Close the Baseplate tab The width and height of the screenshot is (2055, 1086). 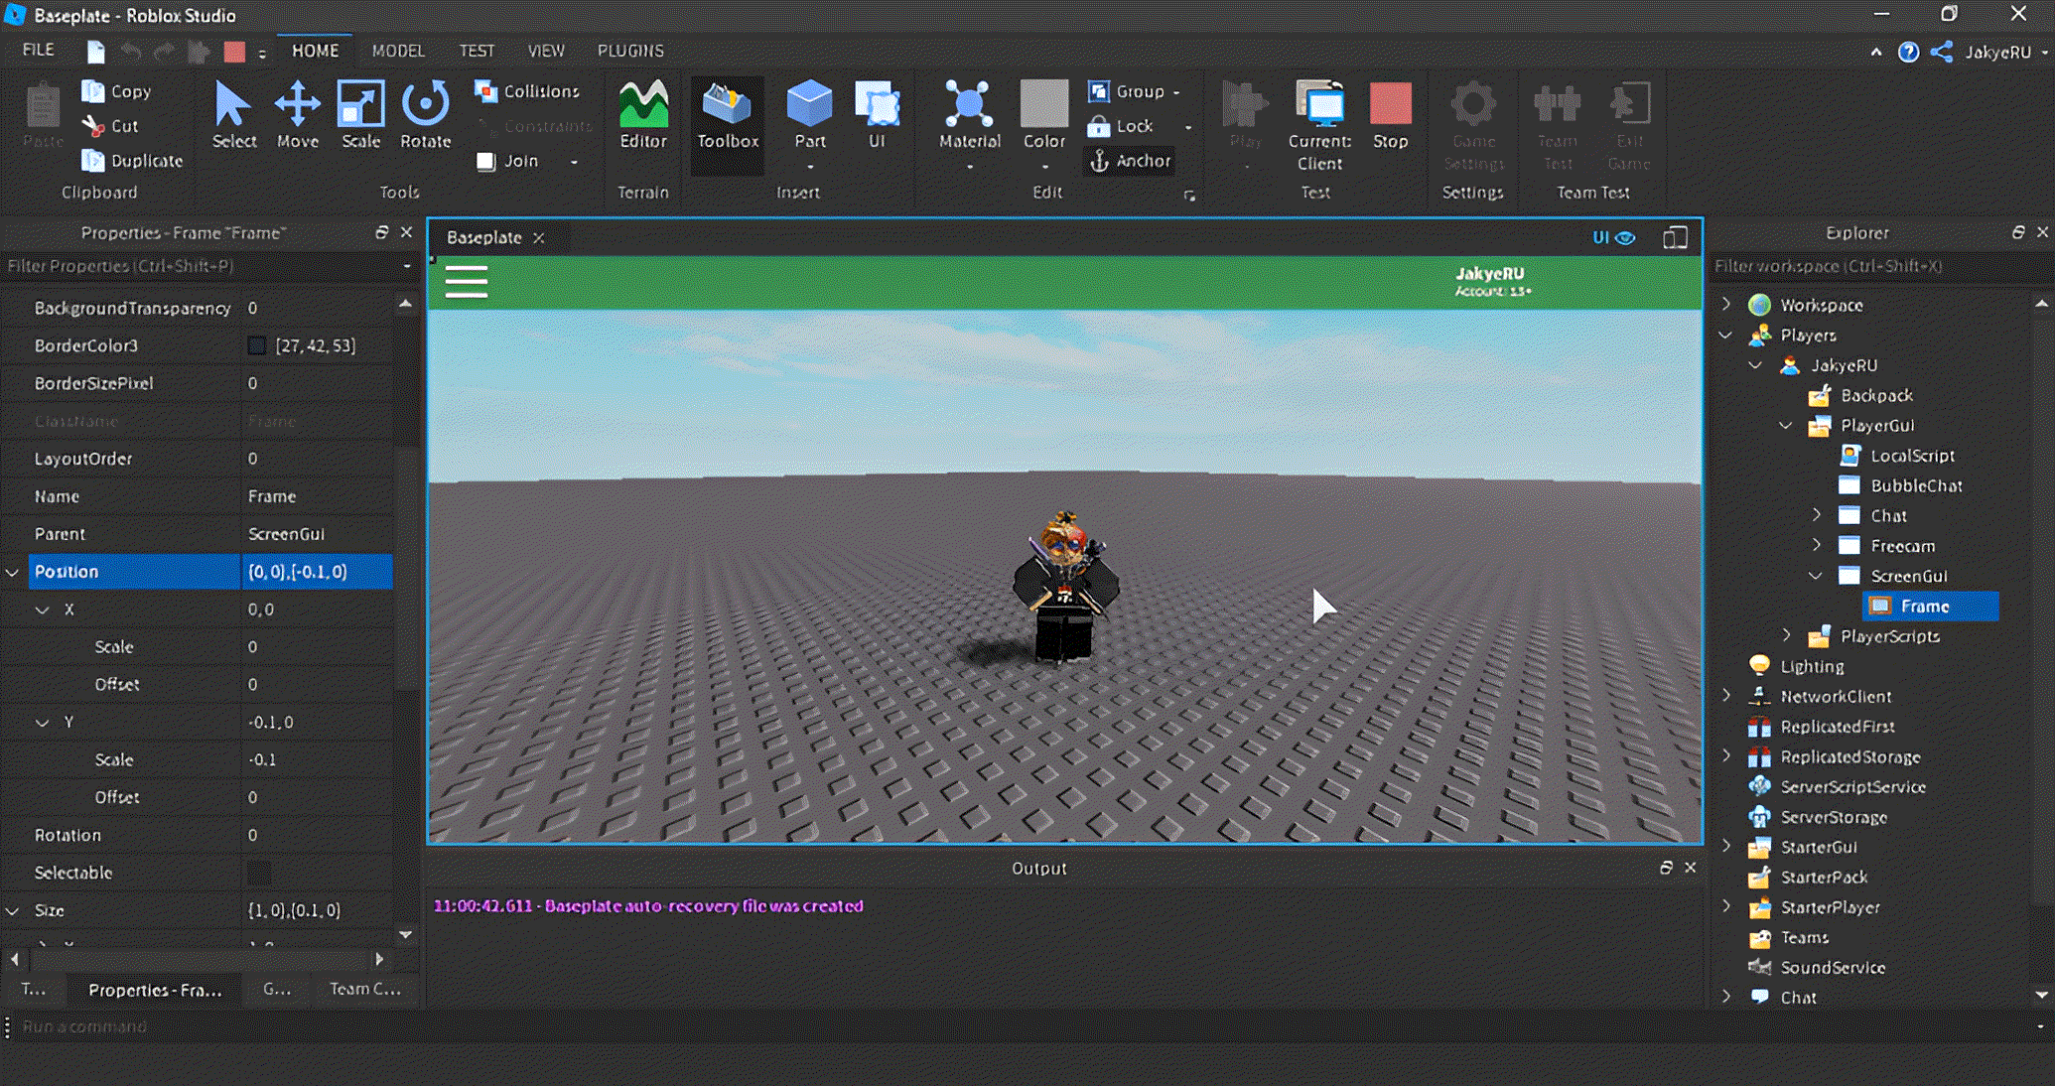(x=538, y=237)
